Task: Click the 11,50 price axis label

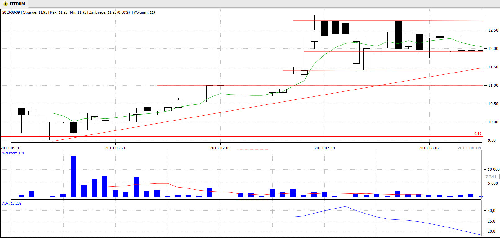Action: tap(493, 67)
